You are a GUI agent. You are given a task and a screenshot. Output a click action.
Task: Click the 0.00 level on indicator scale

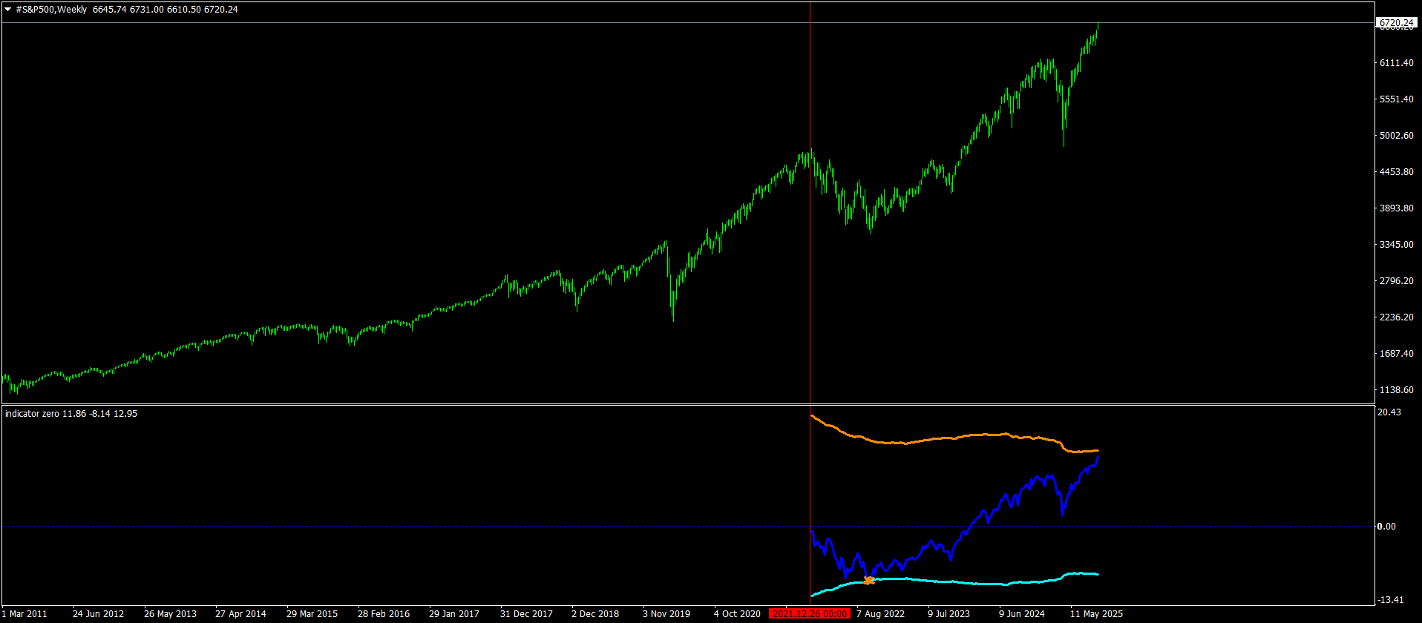tap(1386, 527)
